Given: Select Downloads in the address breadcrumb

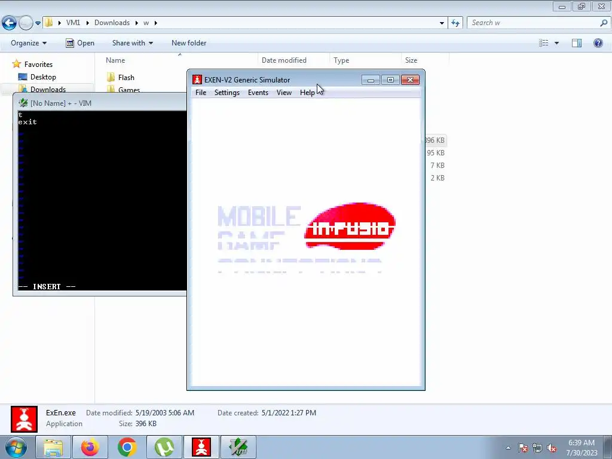Looking at the screenshot, I should 112,23.
